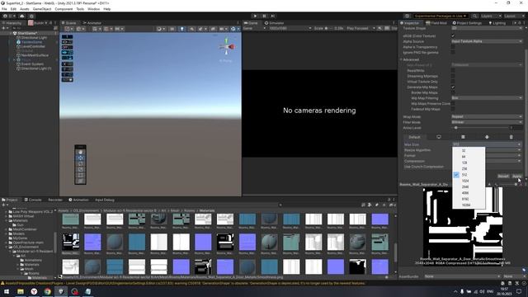Open Unity from the Windows taskbar
Screen dimensions: 528x297
click(61, 291)
